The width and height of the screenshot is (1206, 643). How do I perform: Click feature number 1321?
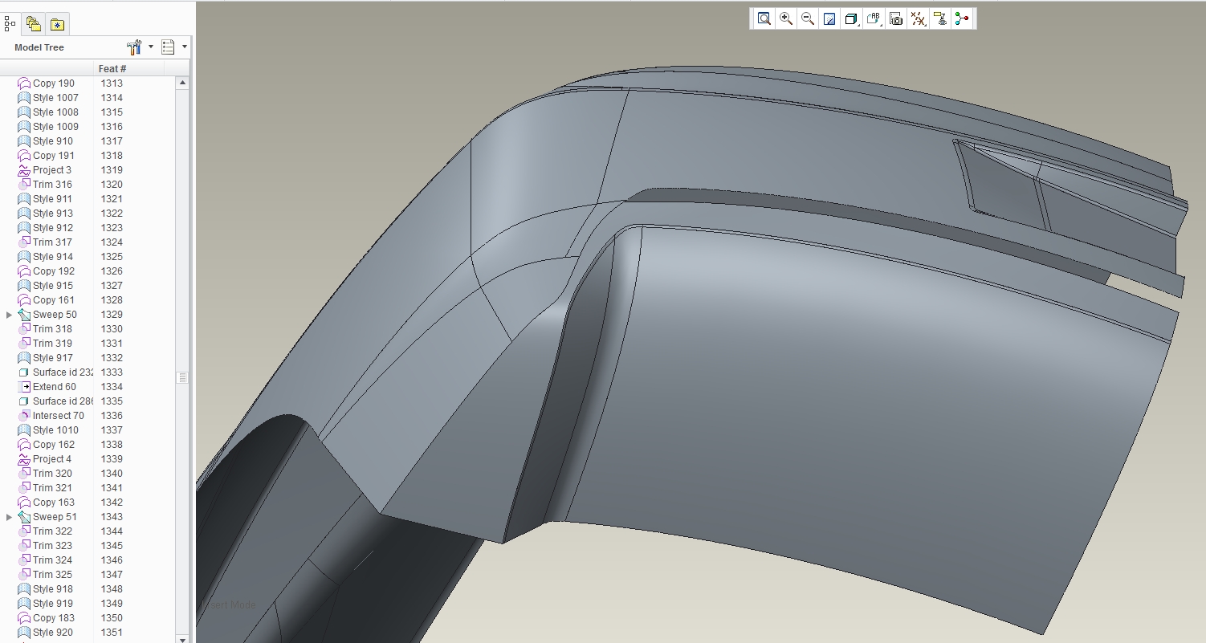tap(112, 199)
